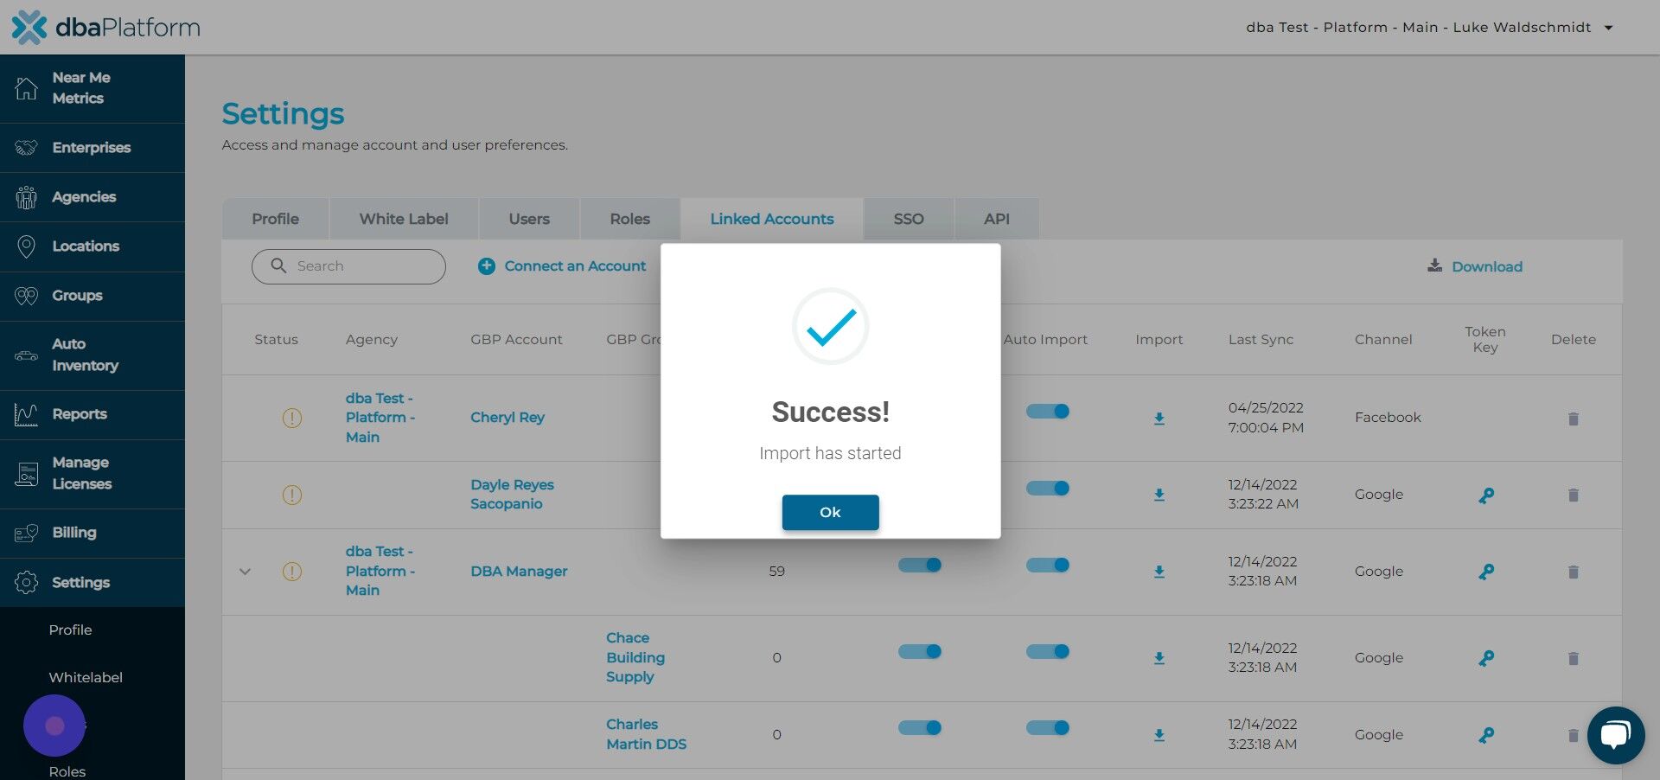Image resolution: width=1660 pixels, height=780 pixels.
Task: Click the token key icon for DBA Manager
Action: 1485,572
